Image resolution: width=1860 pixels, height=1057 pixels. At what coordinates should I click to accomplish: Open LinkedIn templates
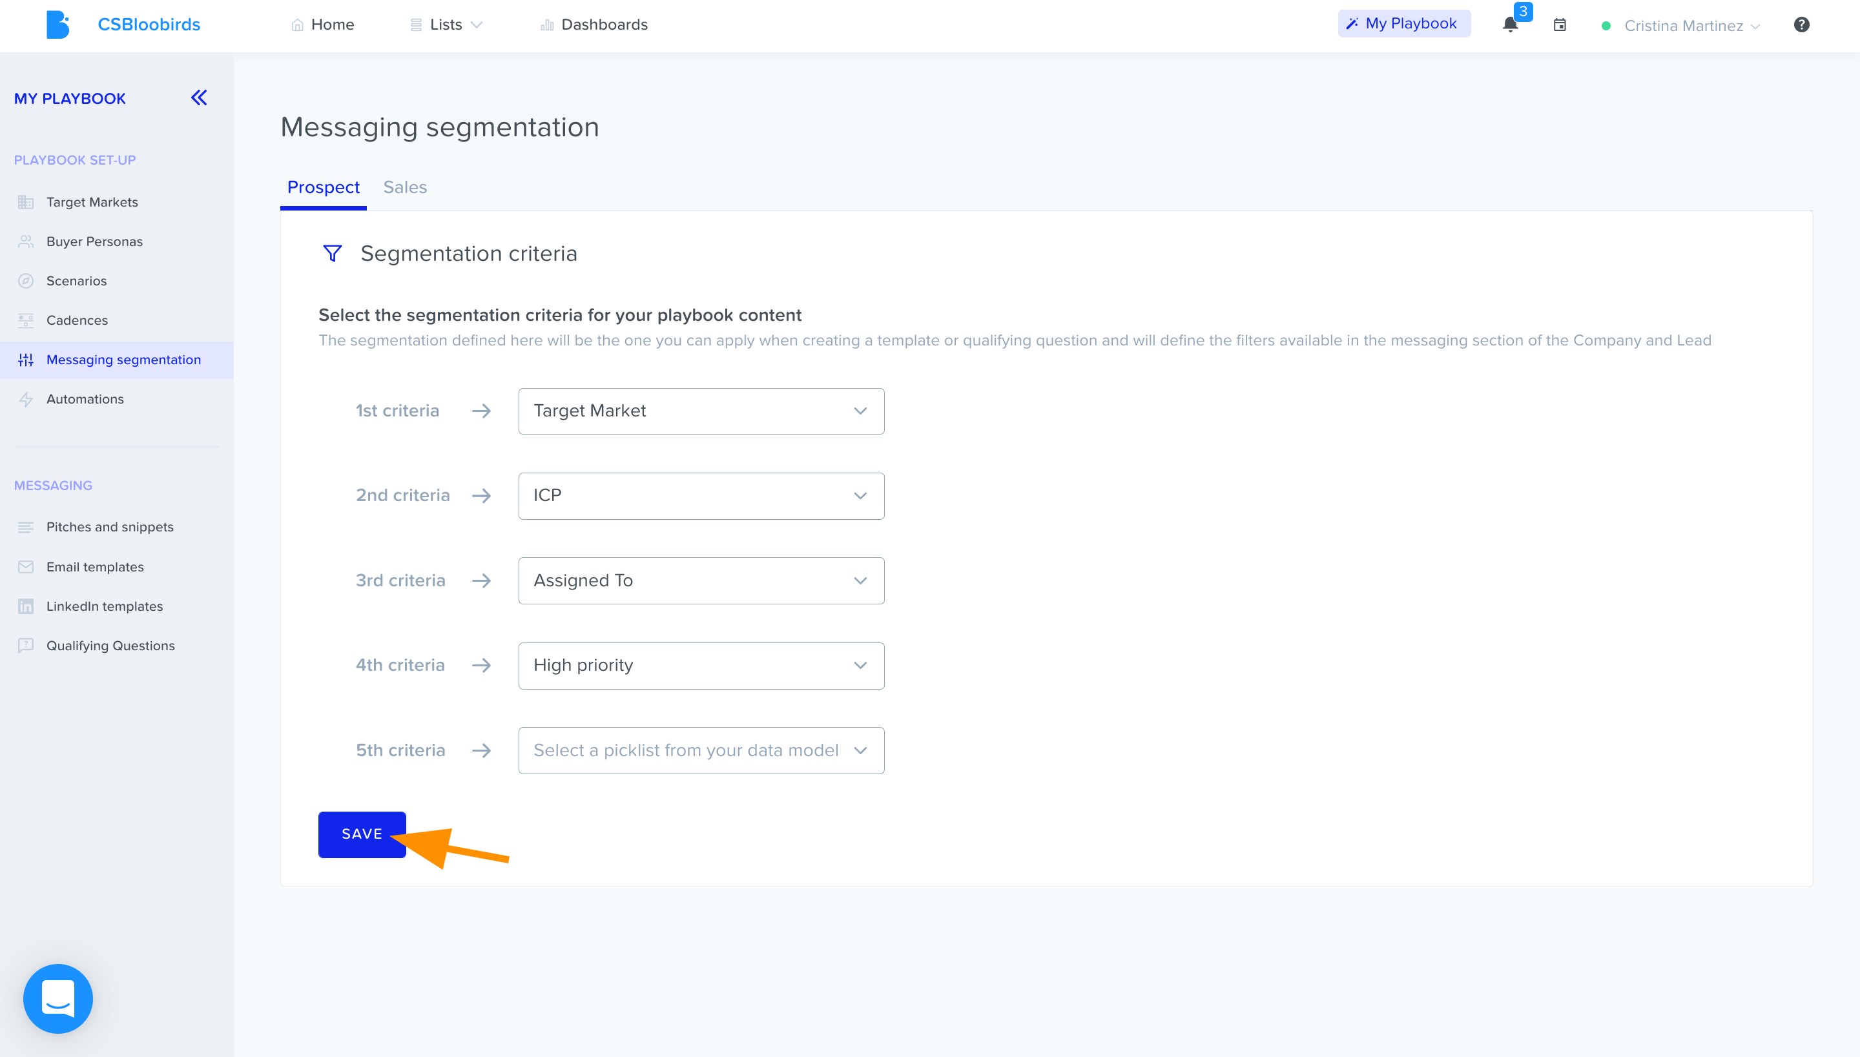tap(105, 606)
